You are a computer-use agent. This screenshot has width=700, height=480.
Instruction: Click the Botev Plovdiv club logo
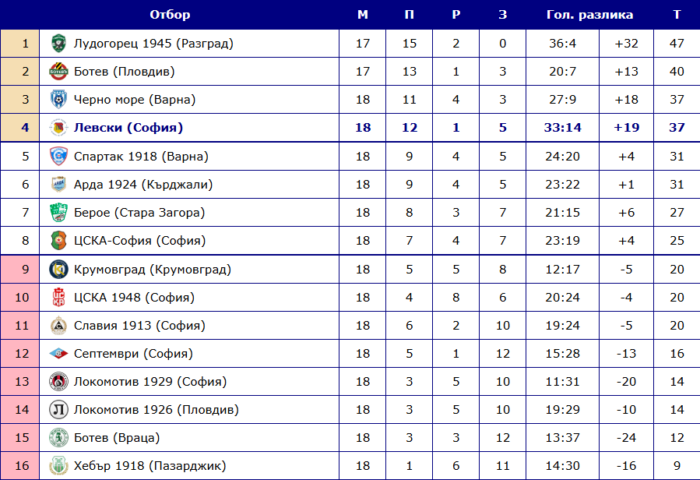coord(58,72)
